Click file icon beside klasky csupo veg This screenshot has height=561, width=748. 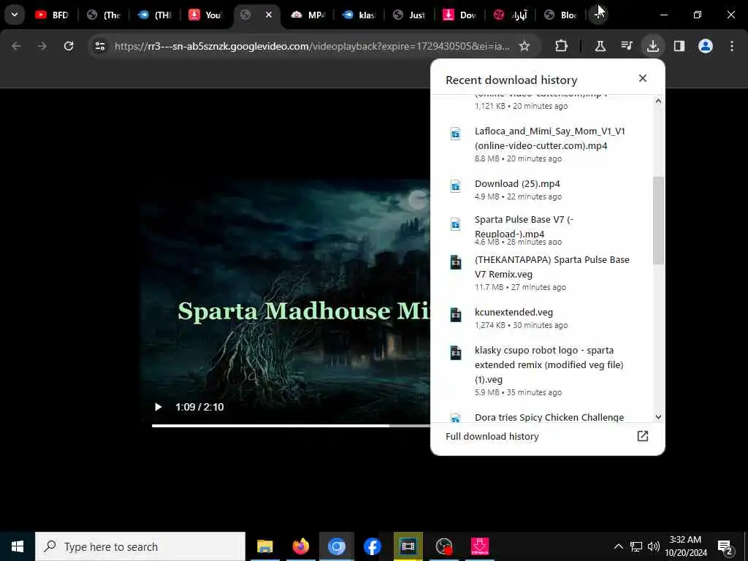click(456, 353)
